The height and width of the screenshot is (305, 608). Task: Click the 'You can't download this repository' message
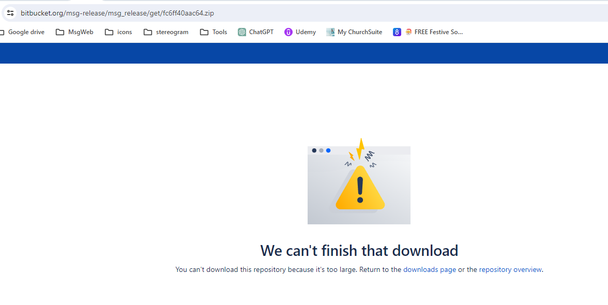[359, 269]
